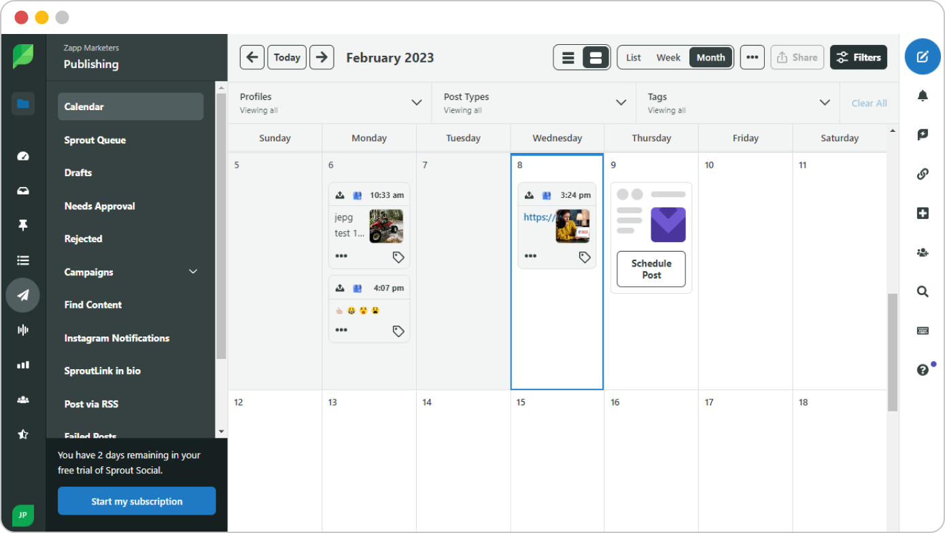Click the Today button
The height and width of the screenshot is (533, 945).
click(x=287, y=57)
